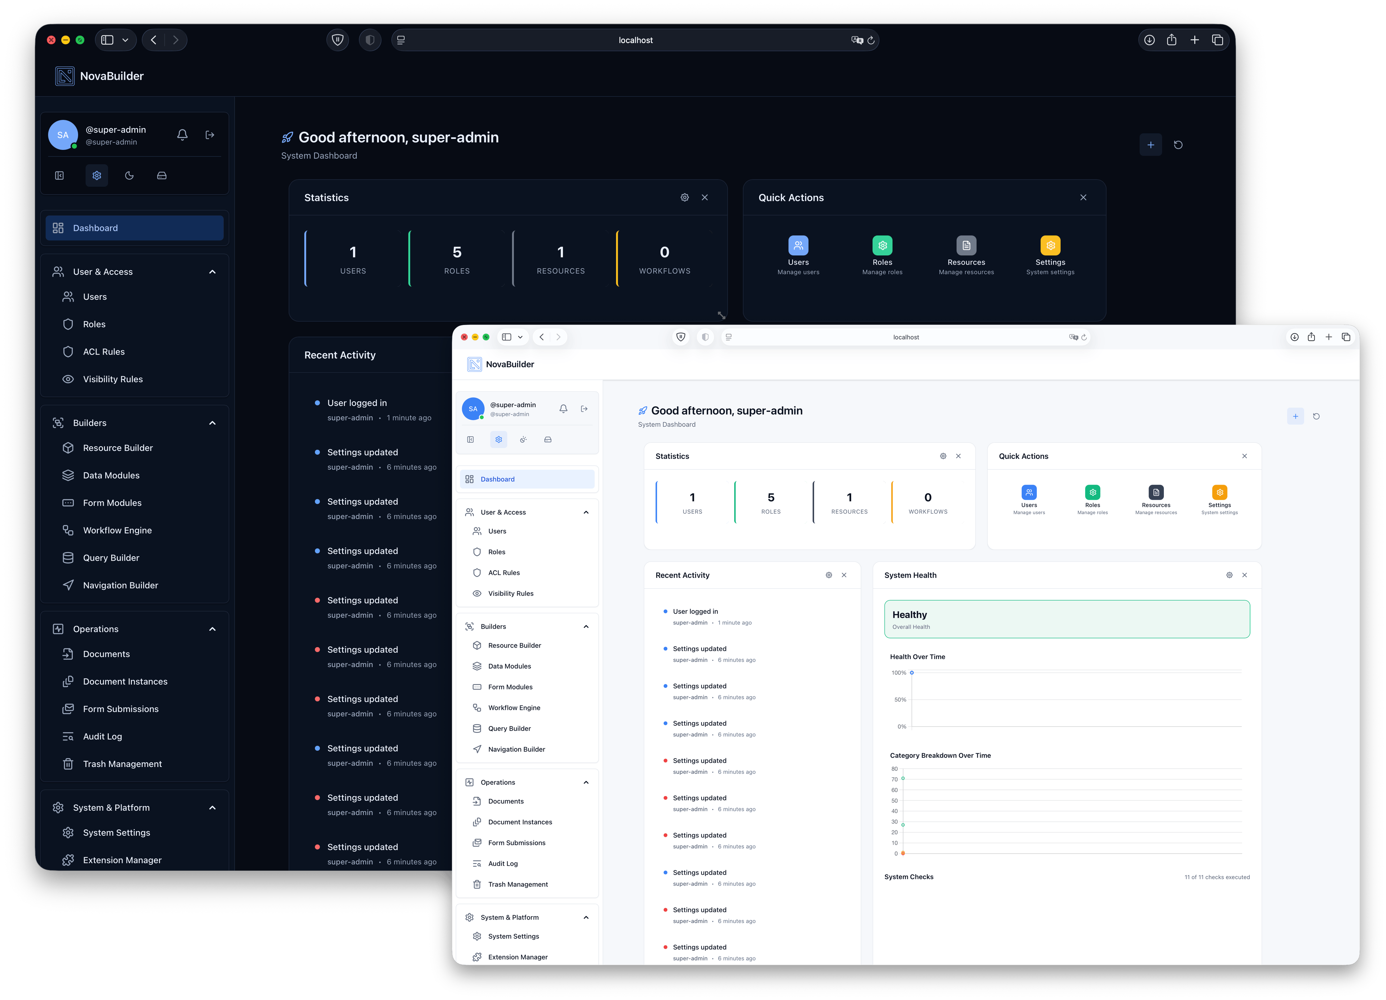The image size is (1386, 1000).
Task: Add a widget with the plus icon
Action: coord(1151,145)
